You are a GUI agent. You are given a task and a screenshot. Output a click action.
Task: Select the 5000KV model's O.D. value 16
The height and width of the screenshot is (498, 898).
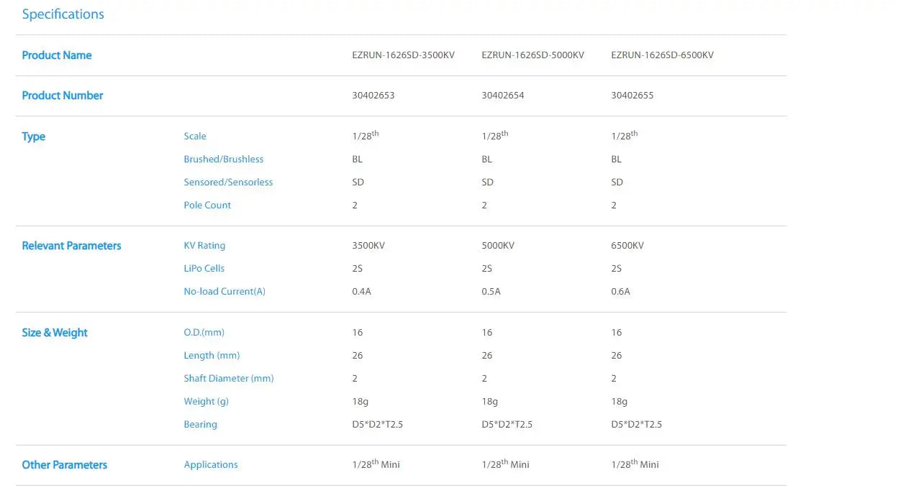(x=487, y=333)
